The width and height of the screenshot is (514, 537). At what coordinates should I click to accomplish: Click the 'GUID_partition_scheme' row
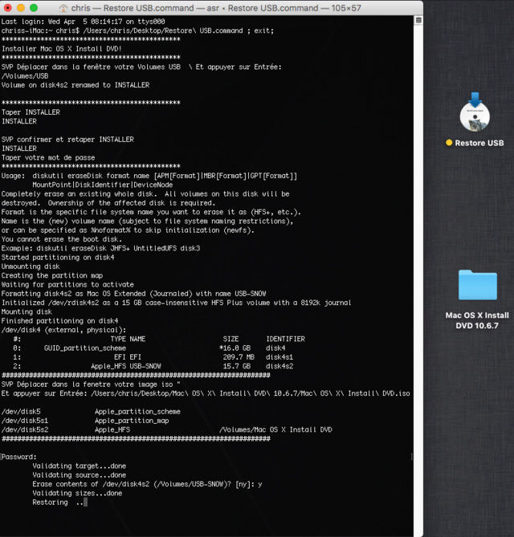coord(149,348)
